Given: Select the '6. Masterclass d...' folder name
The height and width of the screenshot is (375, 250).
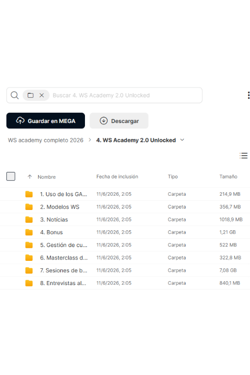Looking at the screenshot, I should pos(64,258).
